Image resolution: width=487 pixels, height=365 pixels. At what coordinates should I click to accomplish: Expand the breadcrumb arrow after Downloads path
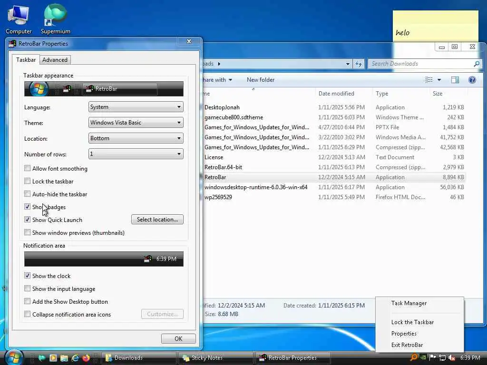[x=219, y=64]
